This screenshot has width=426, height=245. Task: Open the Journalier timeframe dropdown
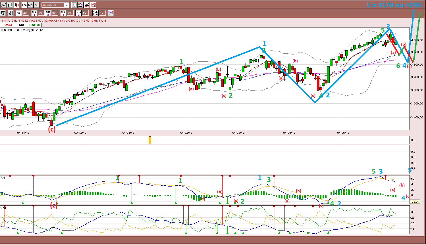pyautogui.click(x=55, y=5)
